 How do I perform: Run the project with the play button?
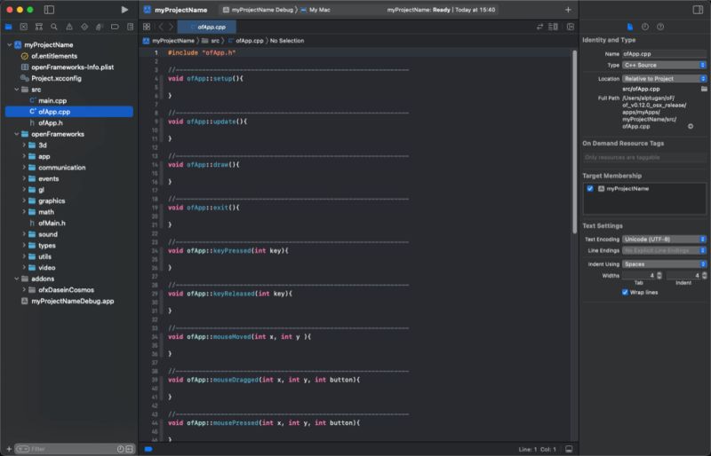[124, 10]
